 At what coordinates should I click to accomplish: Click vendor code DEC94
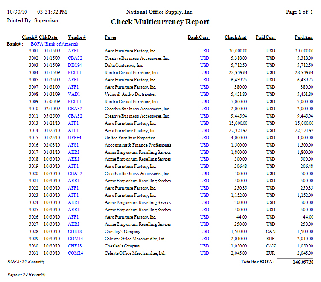pyautogui.click(x=75, y=65)
